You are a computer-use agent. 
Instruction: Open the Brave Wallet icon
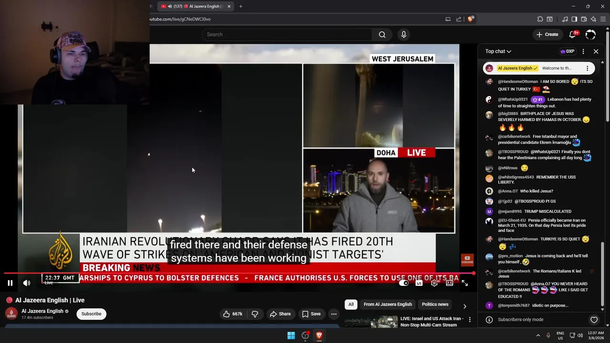584,19
